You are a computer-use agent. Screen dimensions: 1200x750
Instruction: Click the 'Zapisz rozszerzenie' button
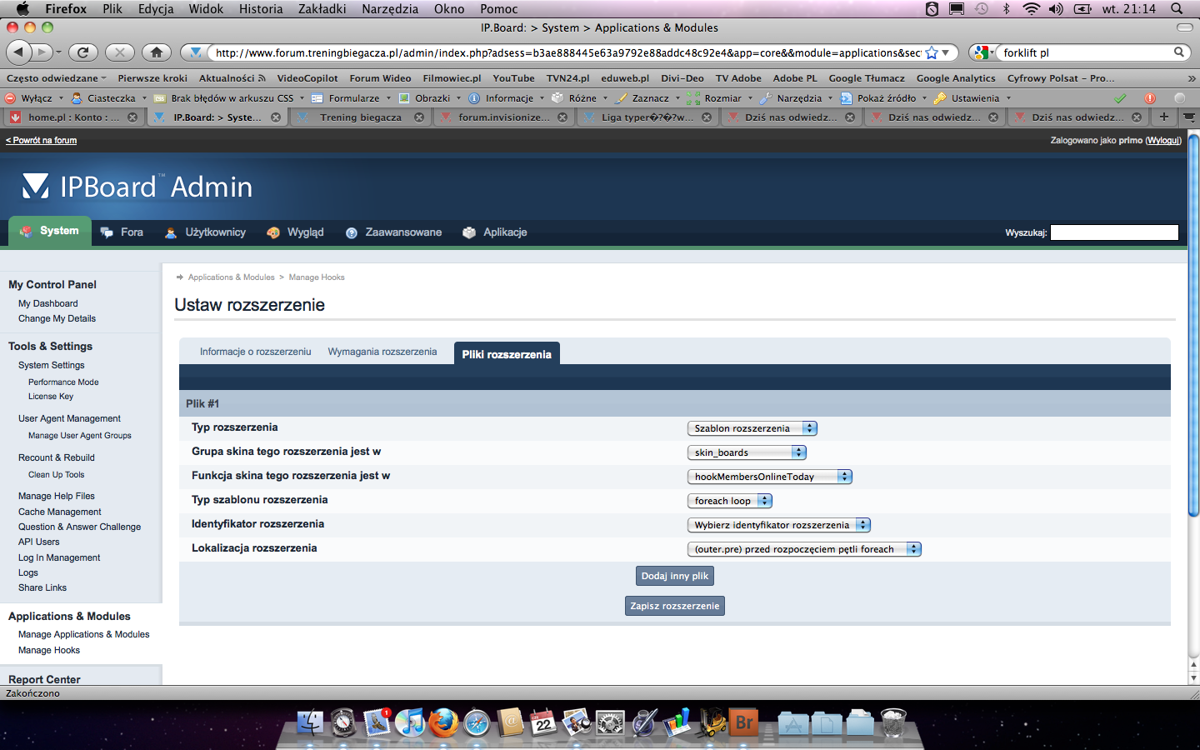pyautogui.click(x=674, y=606)
